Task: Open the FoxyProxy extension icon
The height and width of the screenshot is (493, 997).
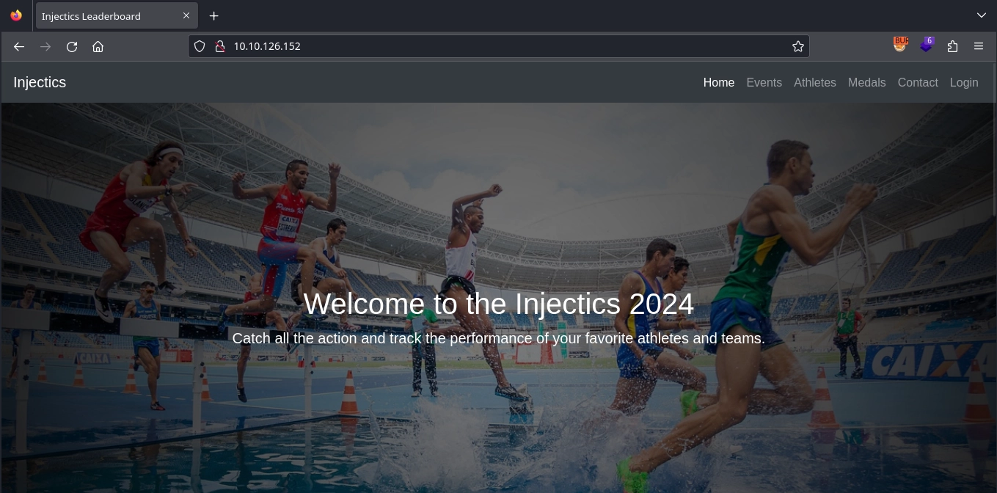Action: click(x=901, y=45)
